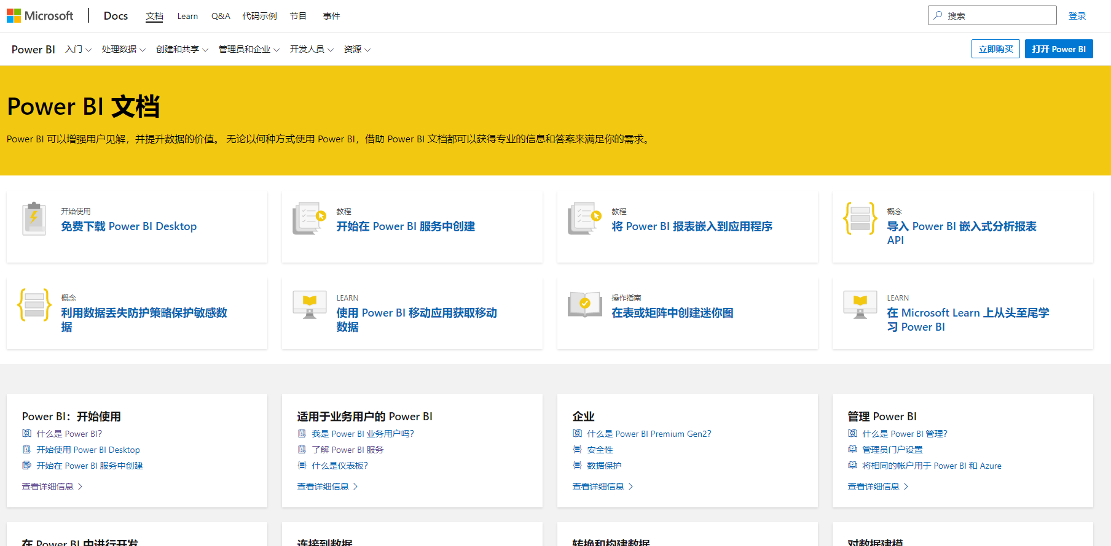
Task: Click the search magnifier icon
Action: pos(938,15)
